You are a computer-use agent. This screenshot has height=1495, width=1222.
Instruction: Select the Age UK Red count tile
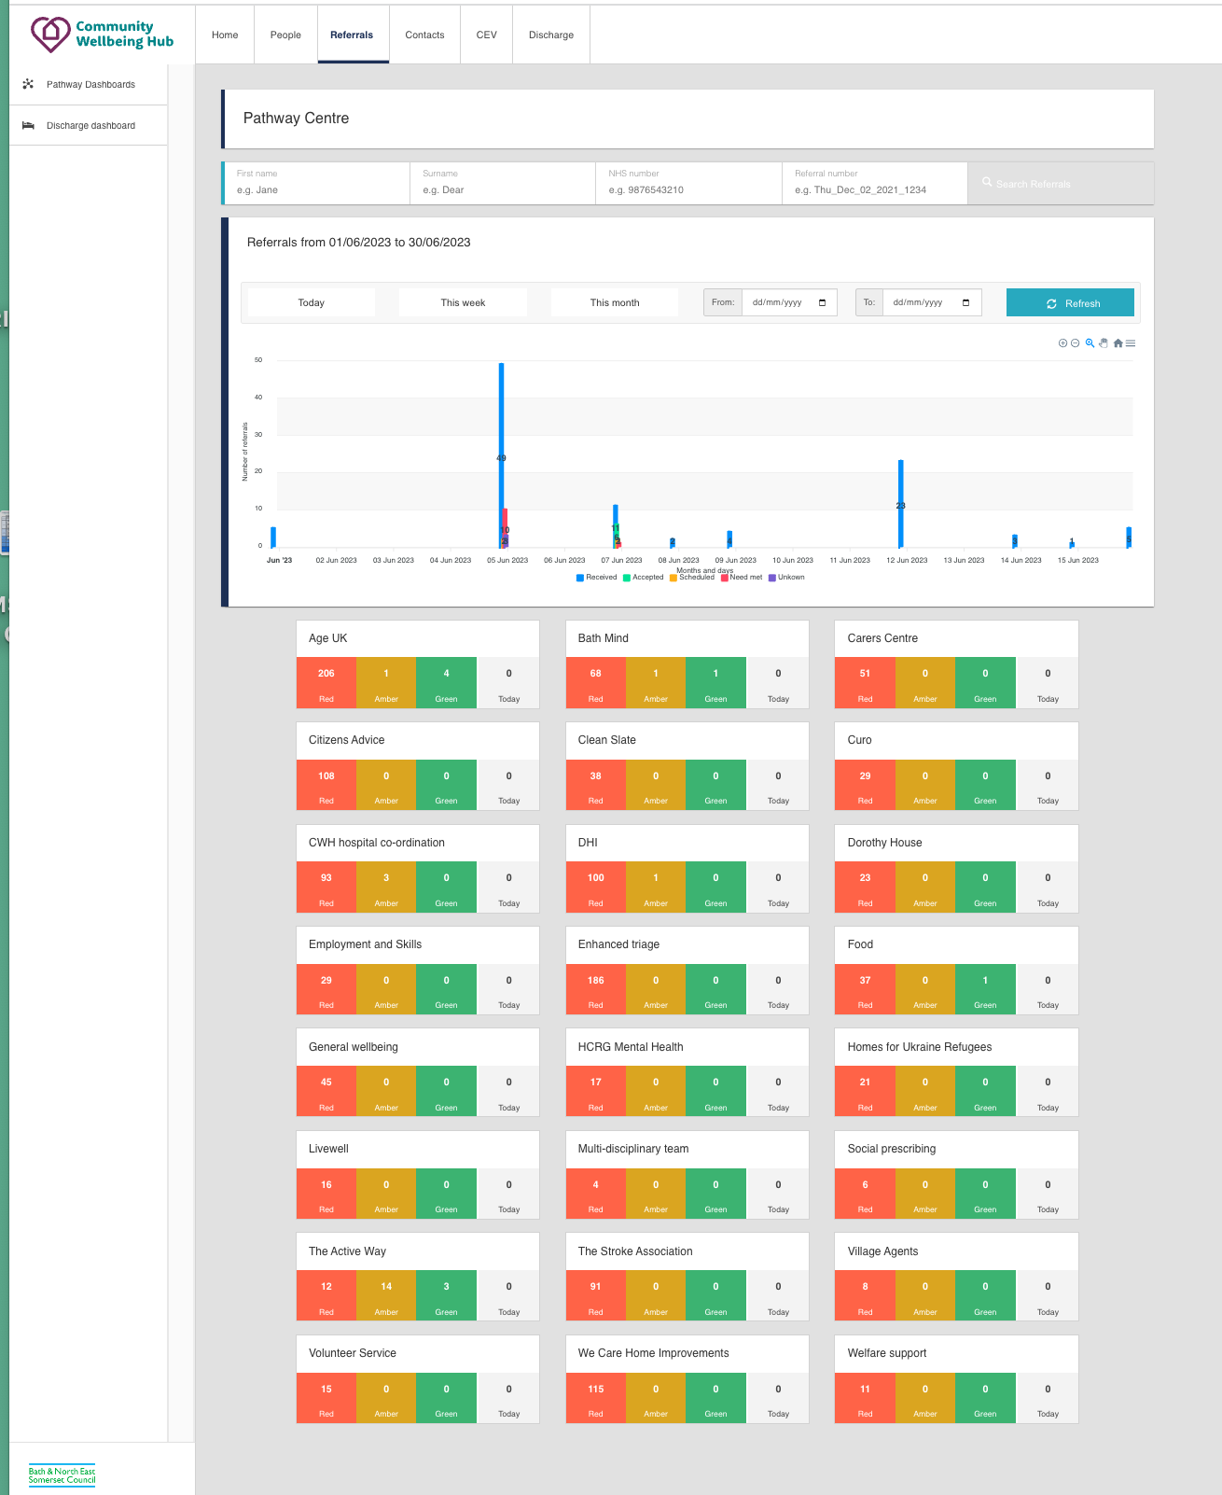click(x=326, y=683)
